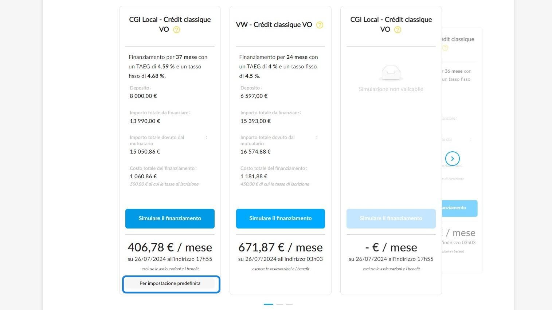
Task: Click help icon beside VW Crédit classique VO
Action: coord(320,25)
